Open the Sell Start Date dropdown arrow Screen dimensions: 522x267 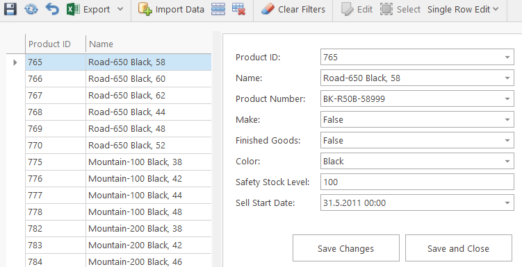tap(507, 203)
